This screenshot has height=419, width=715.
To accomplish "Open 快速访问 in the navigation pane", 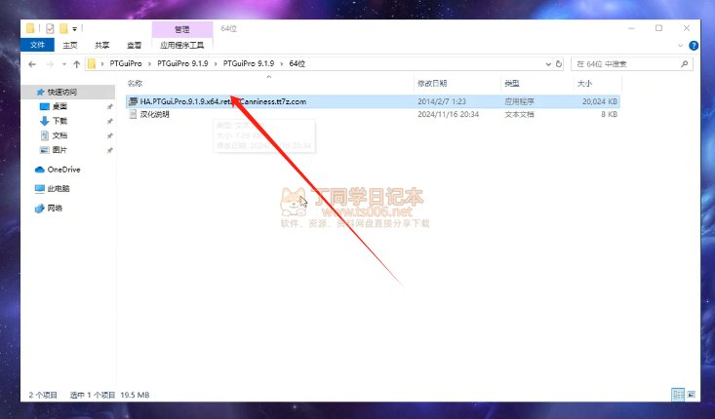I will click(62, 92).
